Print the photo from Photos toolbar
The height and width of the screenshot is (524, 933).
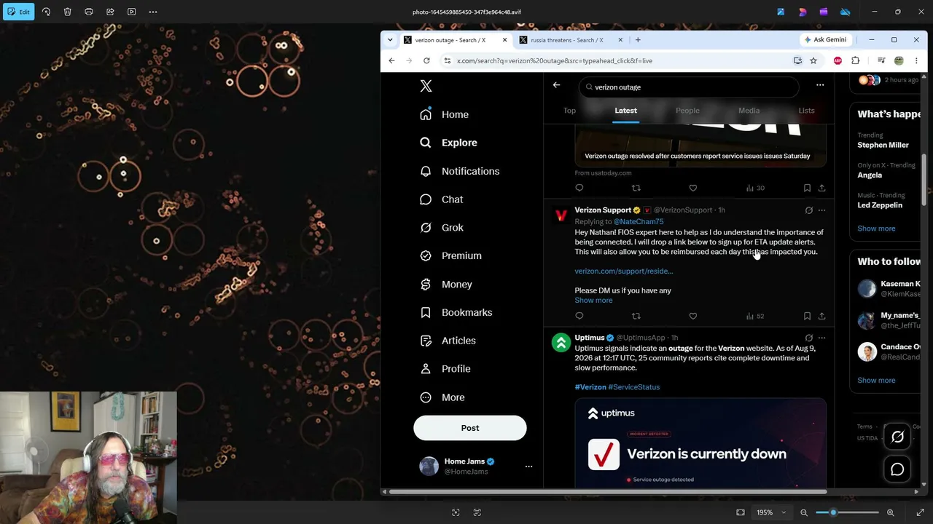pyautogui.click(x=89, y=12)
